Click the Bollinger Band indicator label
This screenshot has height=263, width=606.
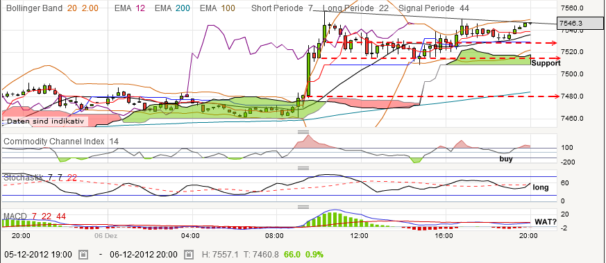click(35, 8)
